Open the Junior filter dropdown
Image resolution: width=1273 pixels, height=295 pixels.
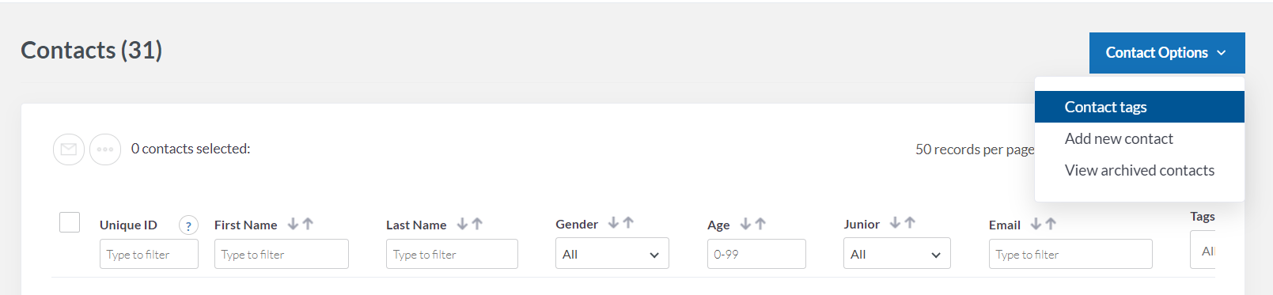click(x=897, y=254)
